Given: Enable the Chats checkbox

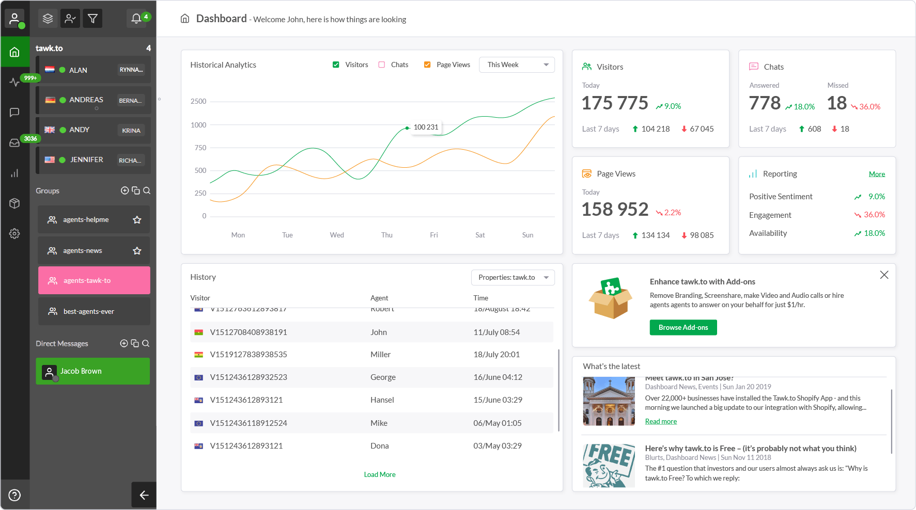Looking at the screenshot, I should point(382,65).
